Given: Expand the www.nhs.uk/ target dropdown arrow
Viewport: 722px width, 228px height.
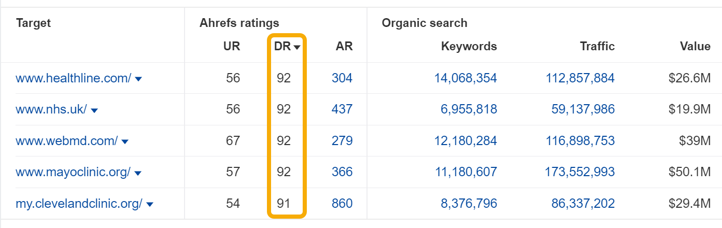Looking at the screenshot, I should coord(94,110).
